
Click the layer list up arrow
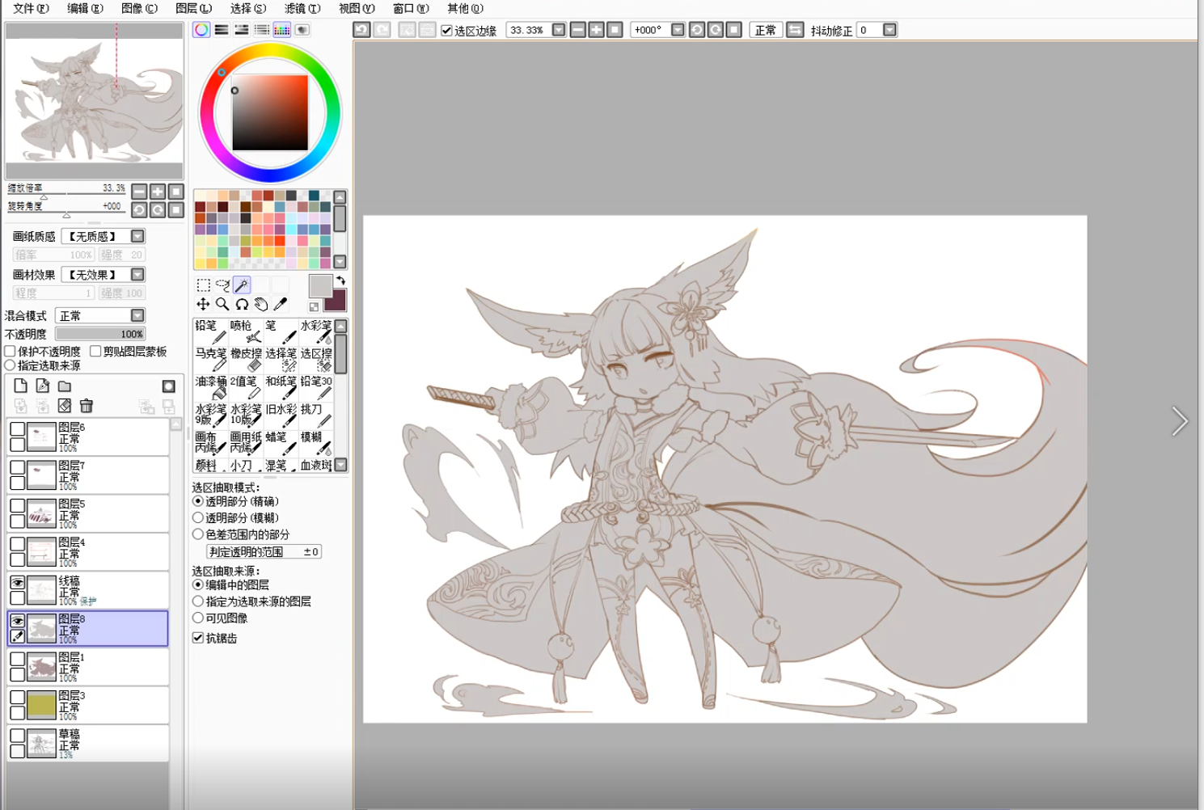(176, 424)
